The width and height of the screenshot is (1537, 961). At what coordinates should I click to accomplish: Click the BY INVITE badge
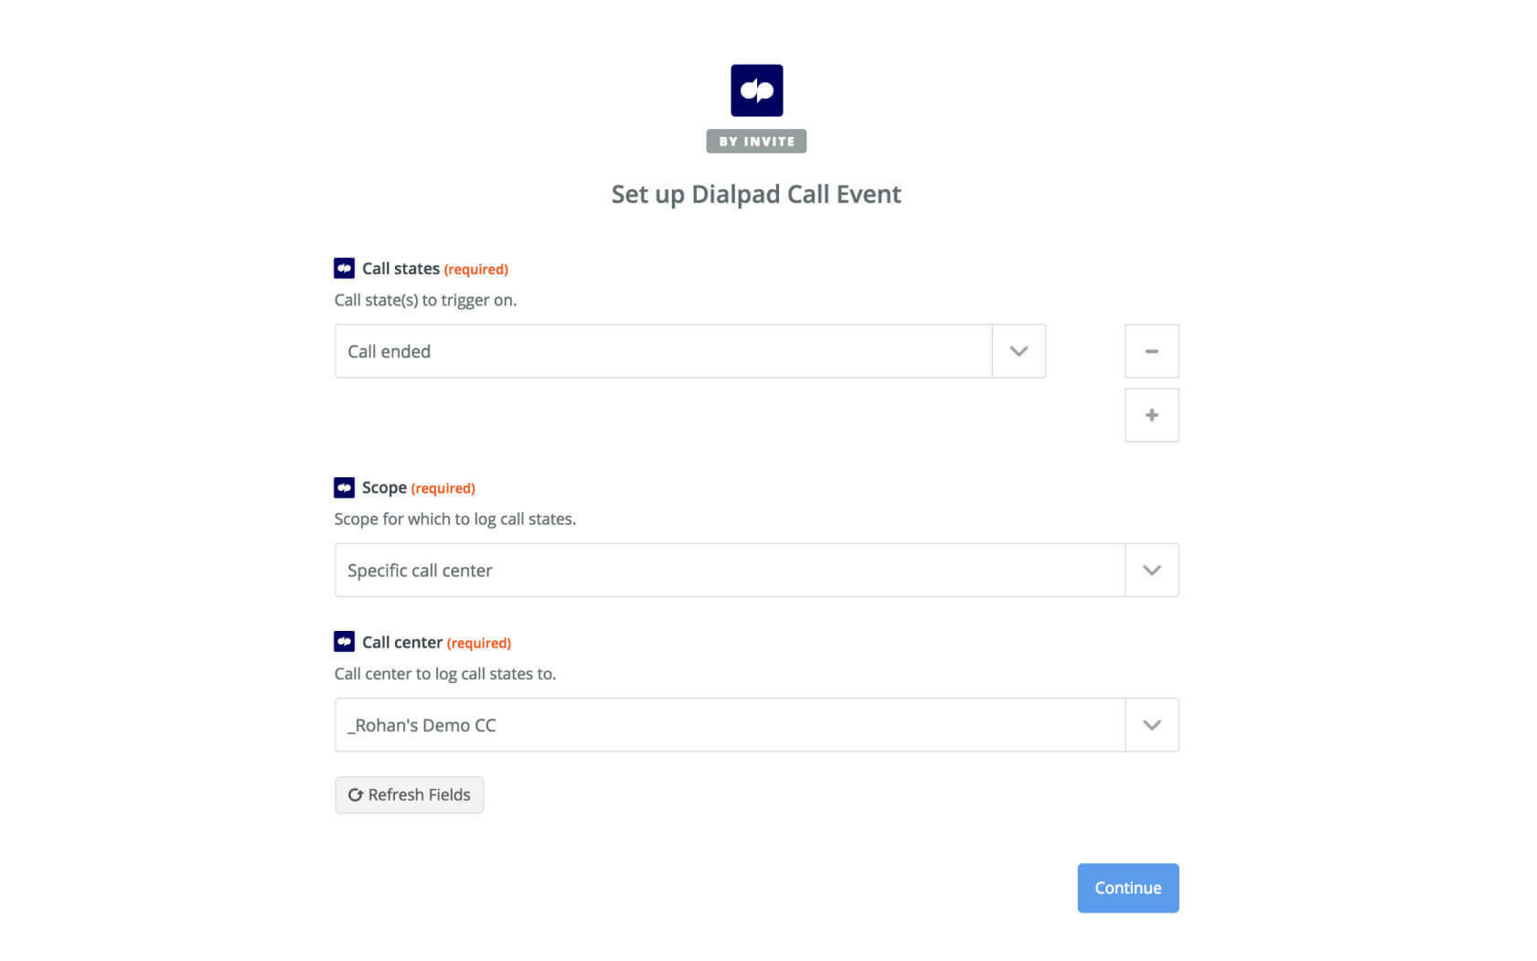pyautogui.click(x=756, y=141)
